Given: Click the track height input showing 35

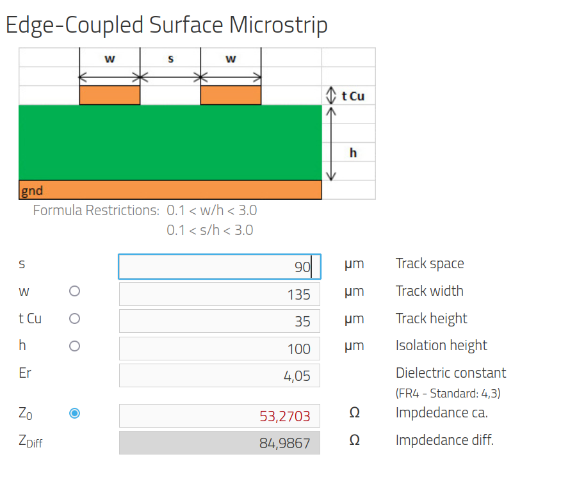Looking at the screenshot, I should [219, 321].
